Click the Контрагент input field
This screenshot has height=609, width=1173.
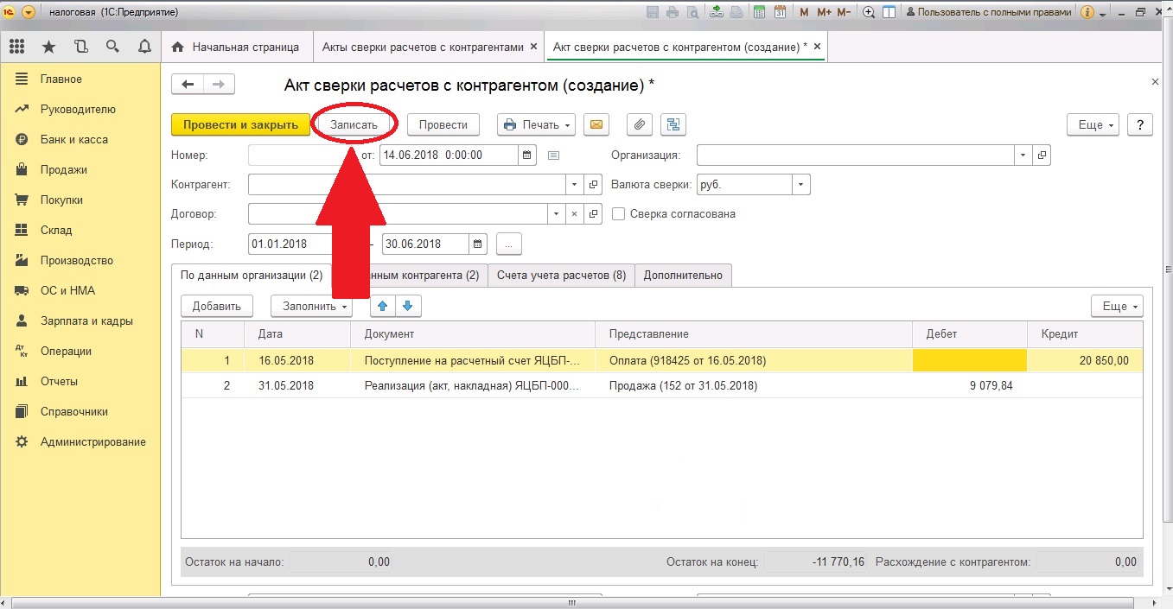click(407, 184)
